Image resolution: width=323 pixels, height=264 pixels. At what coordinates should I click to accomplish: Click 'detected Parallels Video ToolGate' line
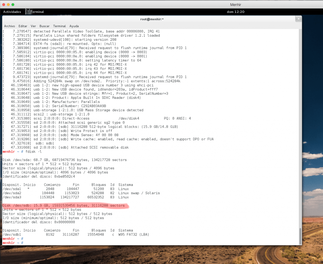[x=81, y=31]
